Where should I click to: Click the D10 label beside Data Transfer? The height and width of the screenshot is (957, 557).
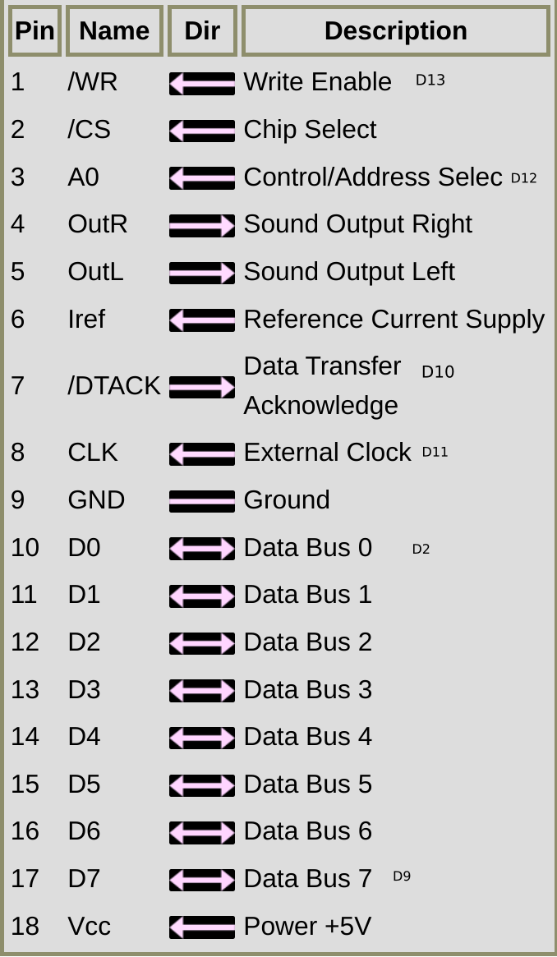438,371
